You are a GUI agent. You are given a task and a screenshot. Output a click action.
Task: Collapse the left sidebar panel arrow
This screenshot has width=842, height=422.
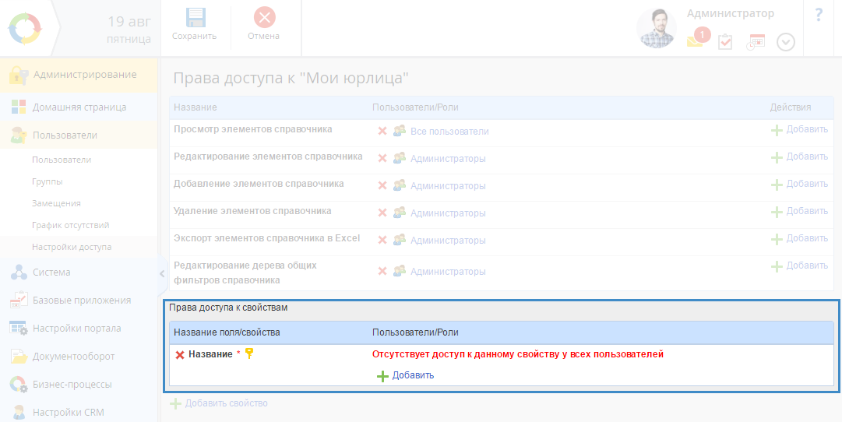(x=162, y=273)
